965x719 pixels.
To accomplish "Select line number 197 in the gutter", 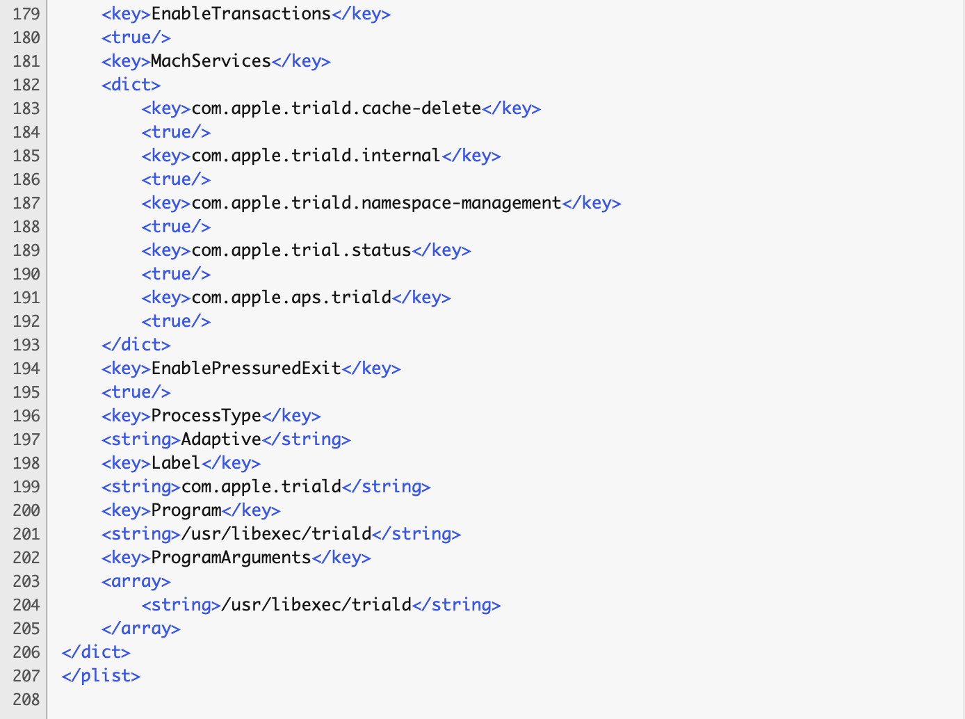I will point(26,439).
